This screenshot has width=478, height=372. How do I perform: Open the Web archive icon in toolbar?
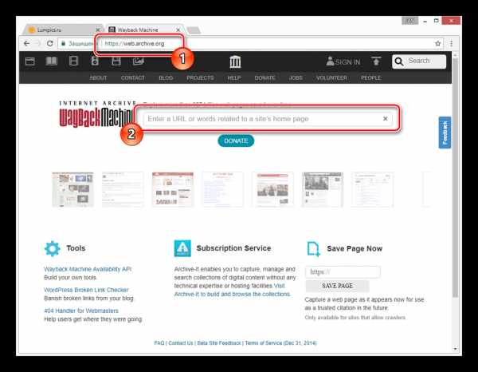tap(30, 61)
